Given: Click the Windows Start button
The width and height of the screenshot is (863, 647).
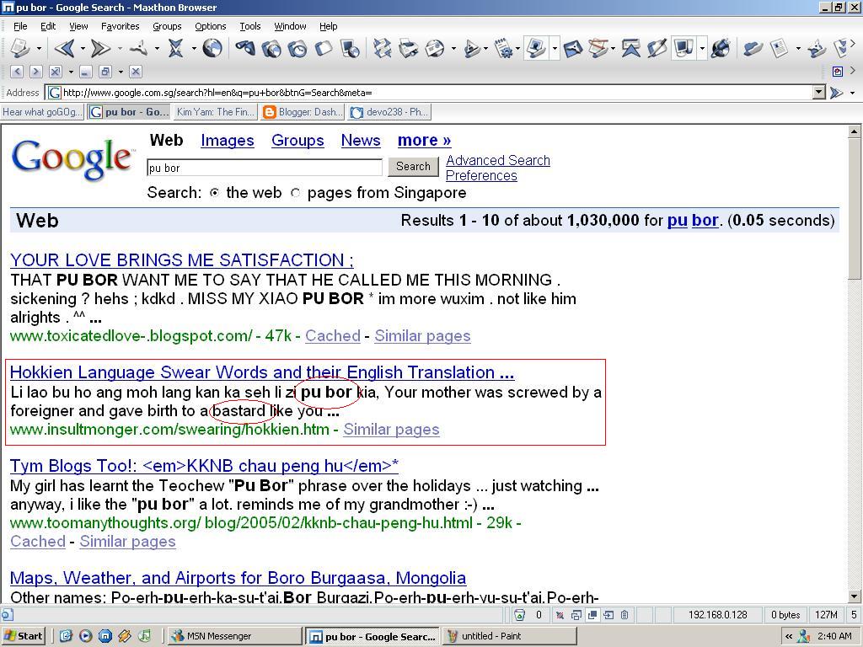Looking at the screenshot, I should coord(23,636).
